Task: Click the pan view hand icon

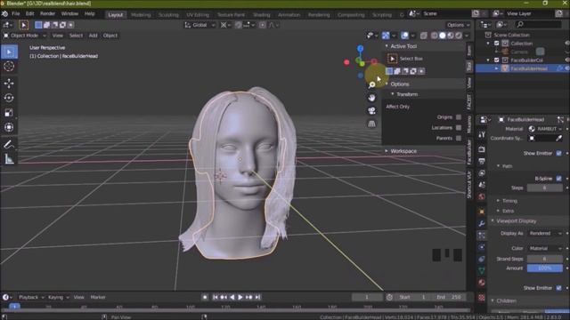Action: 371,98
